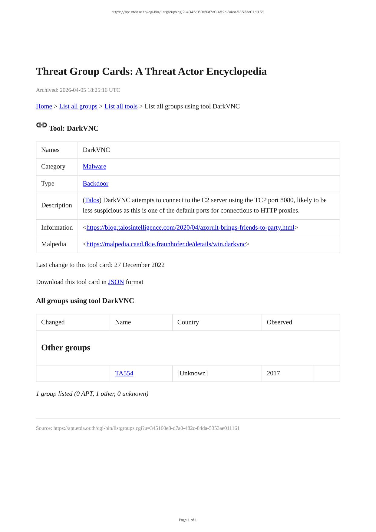Click the Source URL text in the footer
This screenshot has height=532, width=376.
(x=146, y=428)
